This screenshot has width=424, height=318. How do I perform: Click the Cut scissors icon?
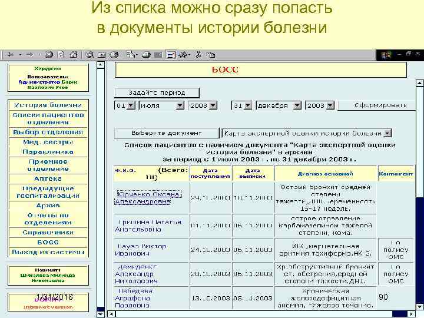[x=198, y=55]
